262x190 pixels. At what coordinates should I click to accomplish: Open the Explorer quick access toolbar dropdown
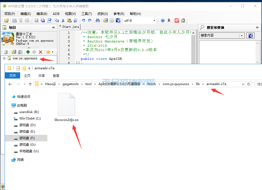click(29, 68)
